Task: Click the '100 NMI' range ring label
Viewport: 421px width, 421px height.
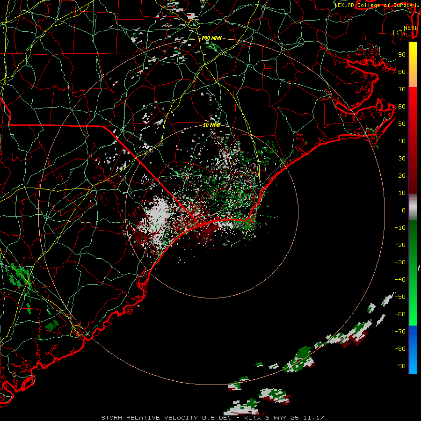Action: (x=211, y=38)
